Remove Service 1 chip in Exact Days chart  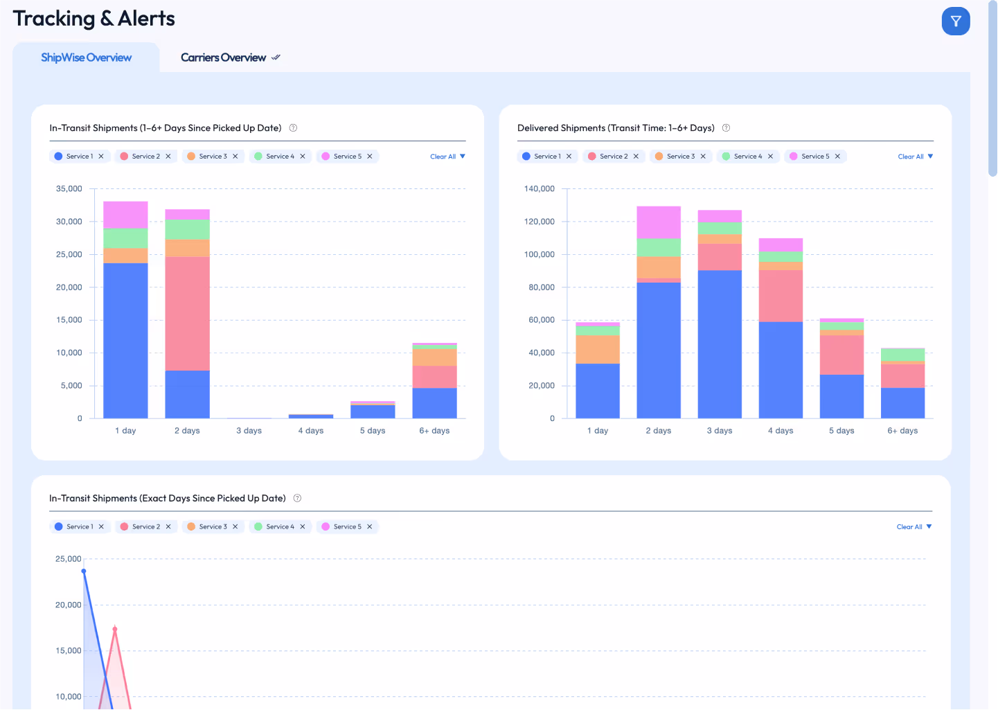point(101,526)
